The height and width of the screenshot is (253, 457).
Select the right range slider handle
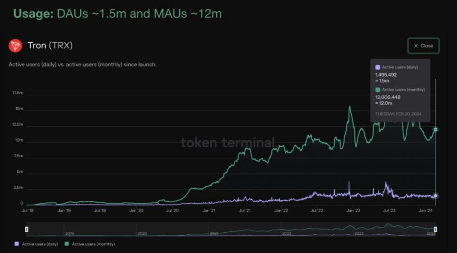click(435, 230)
